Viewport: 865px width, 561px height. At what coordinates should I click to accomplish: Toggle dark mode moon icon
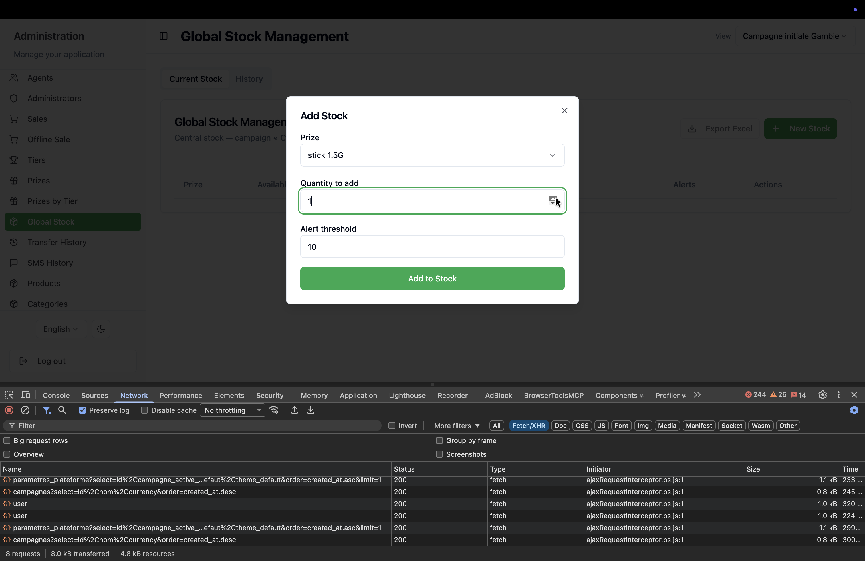click(x=101, y=329)
